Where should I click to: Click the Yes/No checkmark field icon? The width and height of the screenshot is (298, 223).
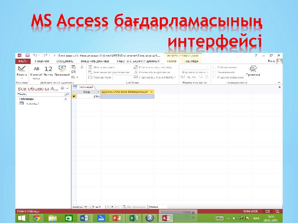[x=74, y=72]
